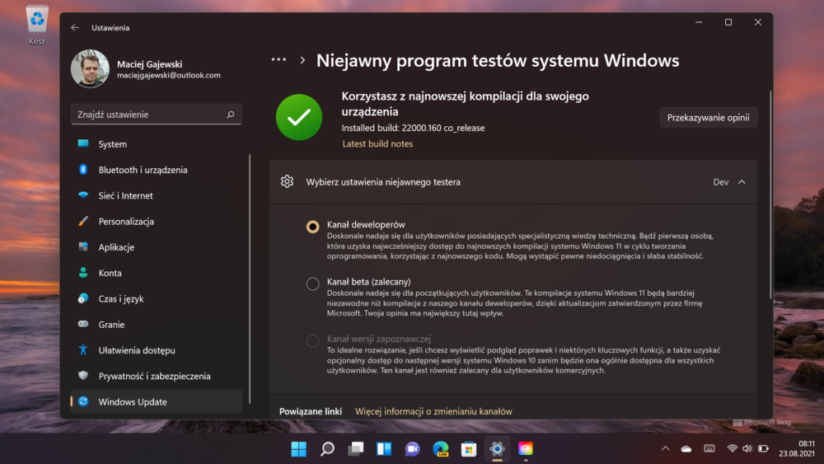Image resolution: width=824 pixels, height=464 pixels.
Task: Click the sidebar navigation scrollbar
Action: click(x=250, y=279)
